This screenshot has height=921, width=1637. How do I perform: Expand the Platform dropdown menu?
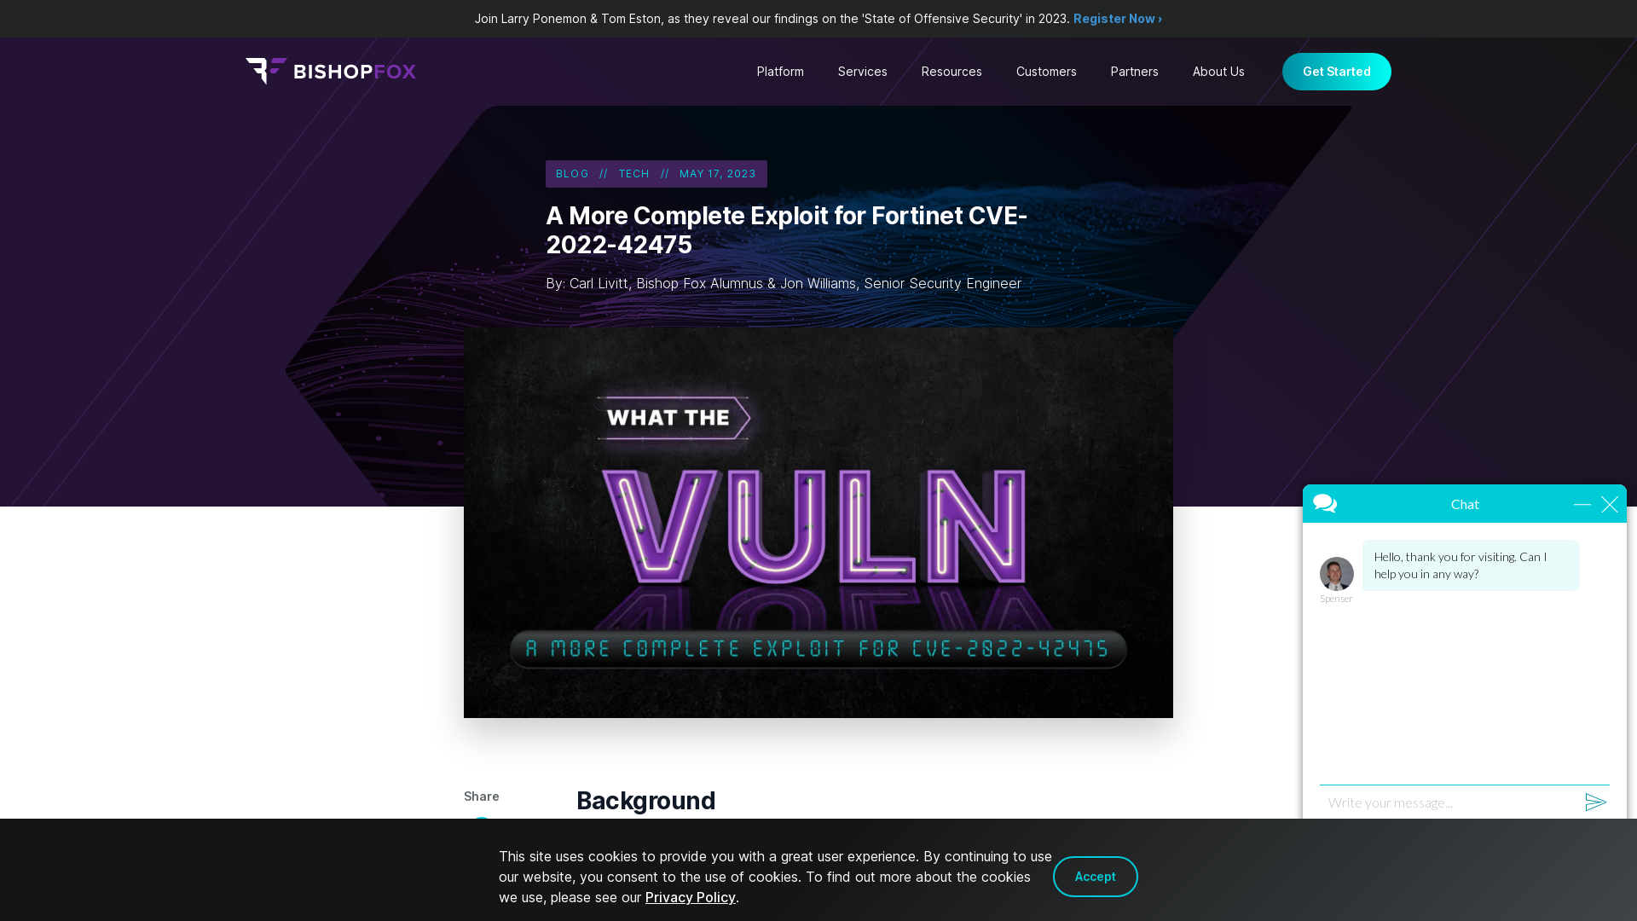pos(780,71)
